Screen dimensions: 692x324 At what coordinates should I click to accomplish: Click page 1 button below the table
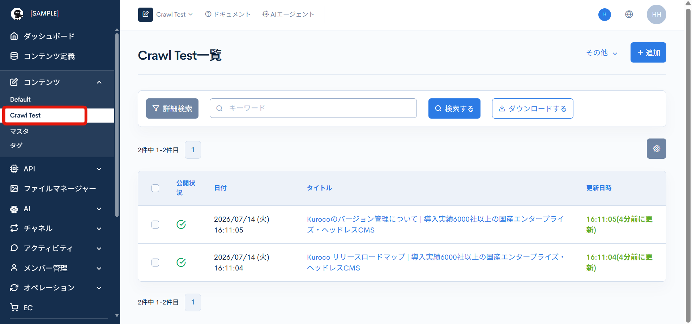point(193,302)
